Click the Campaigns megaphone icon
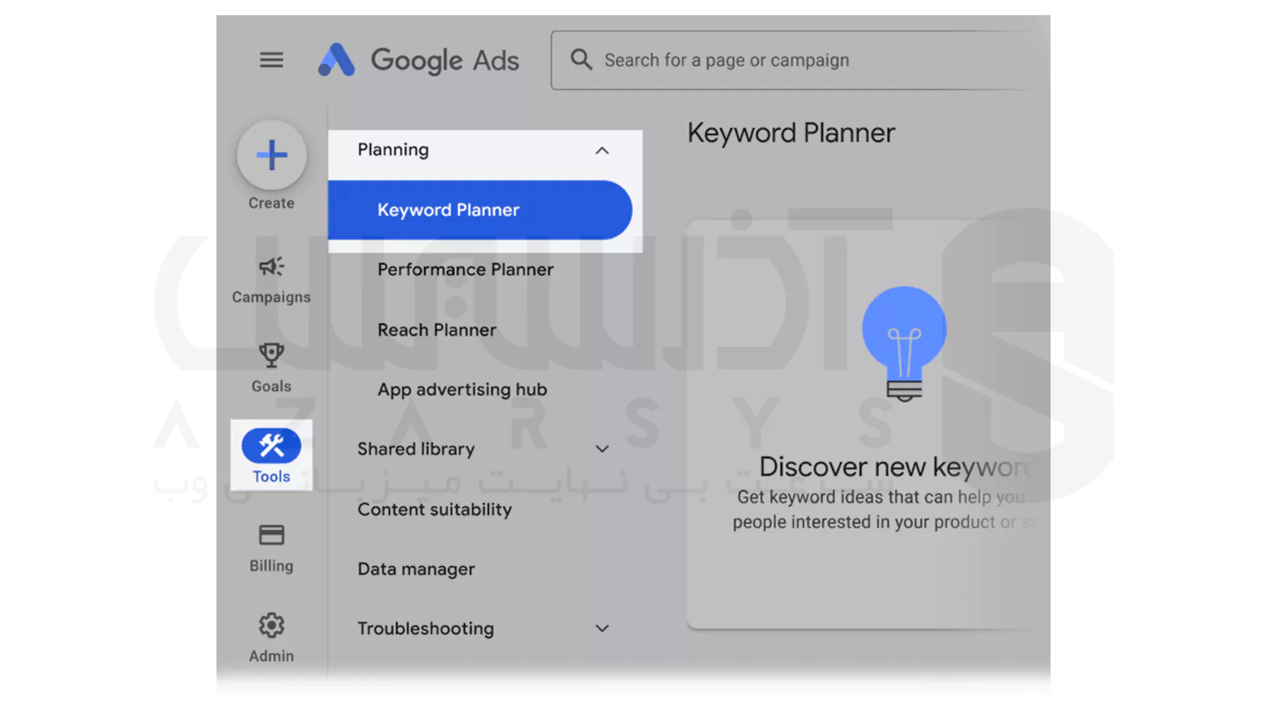The width and height of the screenshot is (1267, 712). pos(270,267)
